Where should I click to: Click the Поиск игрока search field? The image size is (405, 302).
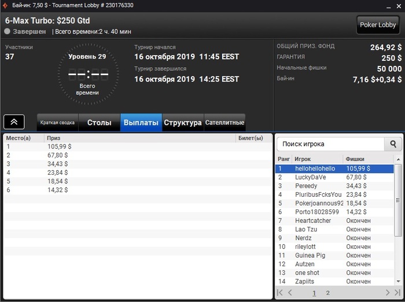click(330, 144)
